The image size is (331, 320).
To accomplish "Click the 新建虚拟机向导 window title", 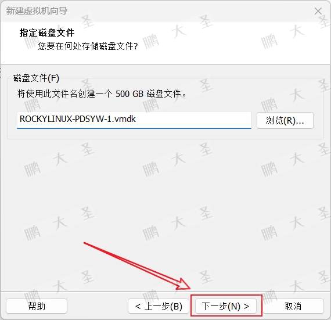I will click(x=37, y=11).
